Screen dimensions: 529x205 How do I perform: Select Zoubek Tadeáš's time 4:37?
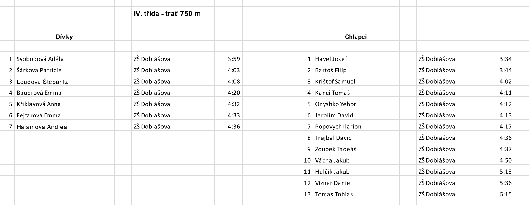click(x=506, y=149)
